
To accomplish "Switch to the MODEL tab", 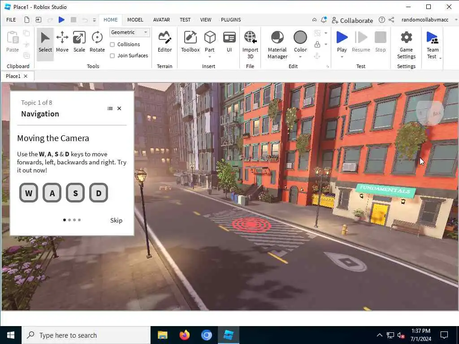I will 135,20.
